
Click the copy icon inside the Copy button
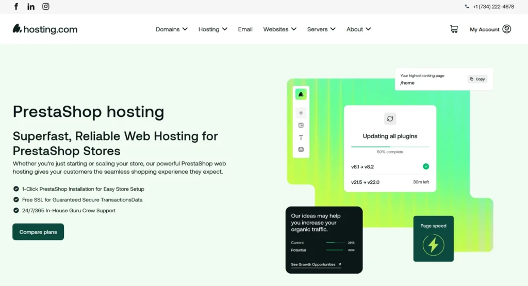click(x=471, y=79)
